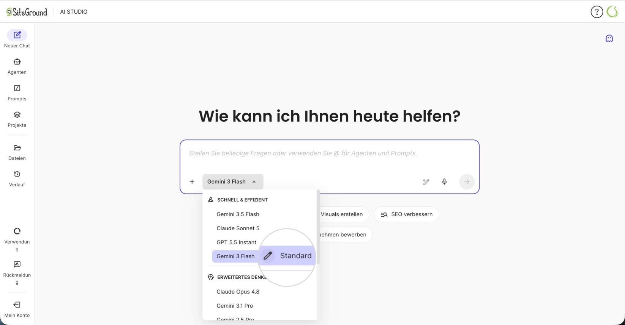Click the rocket icon beside Schnell & Effizient
625x325 pixels.
pyautogui.click(x=211, y=200)
